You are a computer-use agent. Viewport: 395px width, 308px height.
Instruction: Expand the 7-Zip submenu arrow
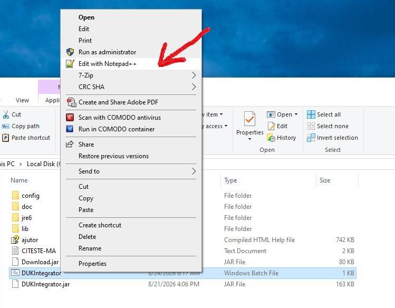click(x=194, y=75)
